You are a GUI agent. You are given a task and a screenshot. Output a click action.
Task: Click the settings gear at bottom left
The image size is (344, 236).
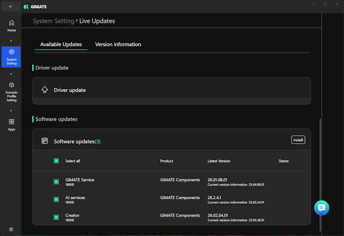pyautogui.click(x=11, y=229)
